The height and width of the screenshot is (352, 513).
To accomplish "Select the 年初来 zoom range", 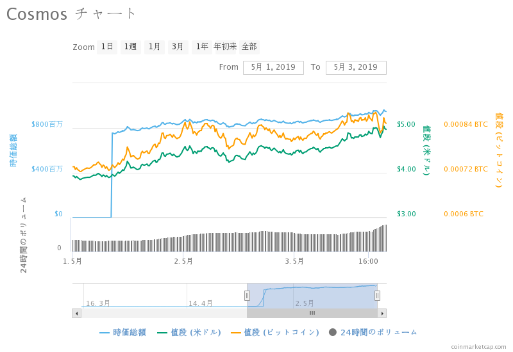I will (225, 47).
